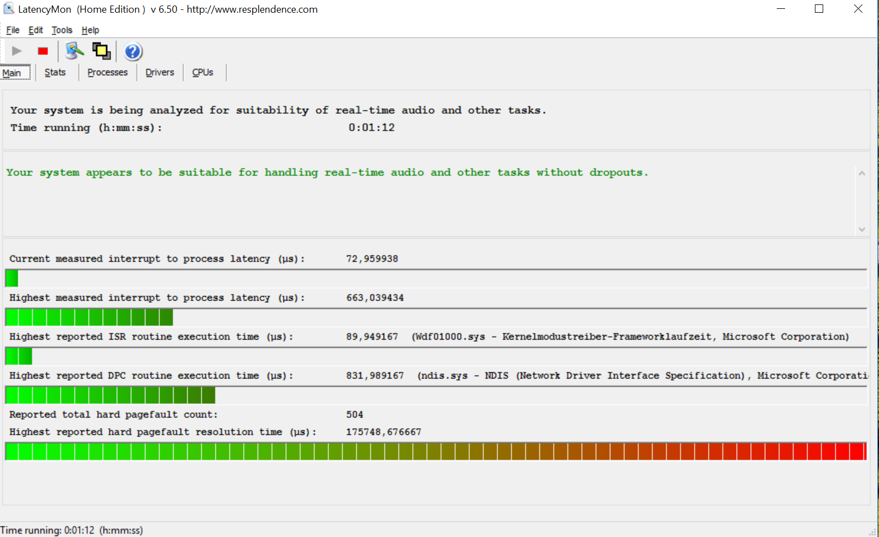
Task: Click the hard pagefault resolution time bar
Action: tap(435, 451)
